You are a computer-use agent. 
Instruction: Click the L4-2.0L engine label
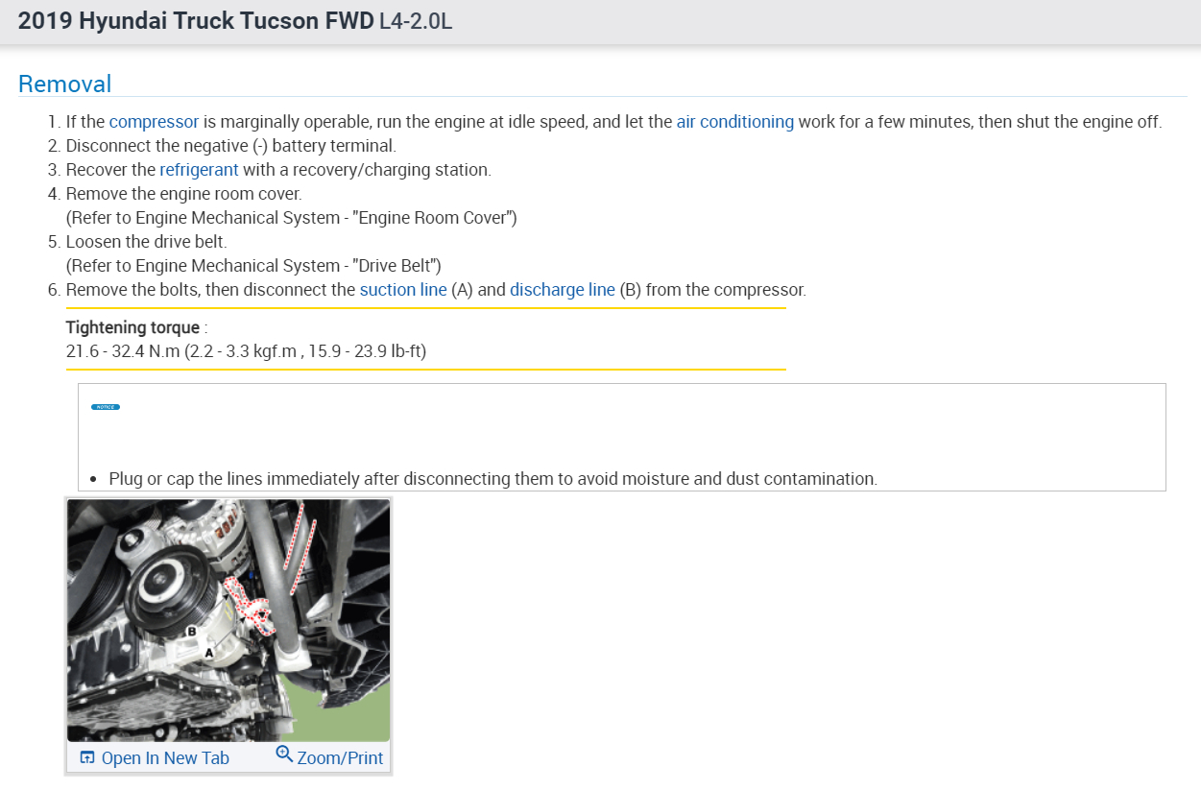tap(416, 21)
